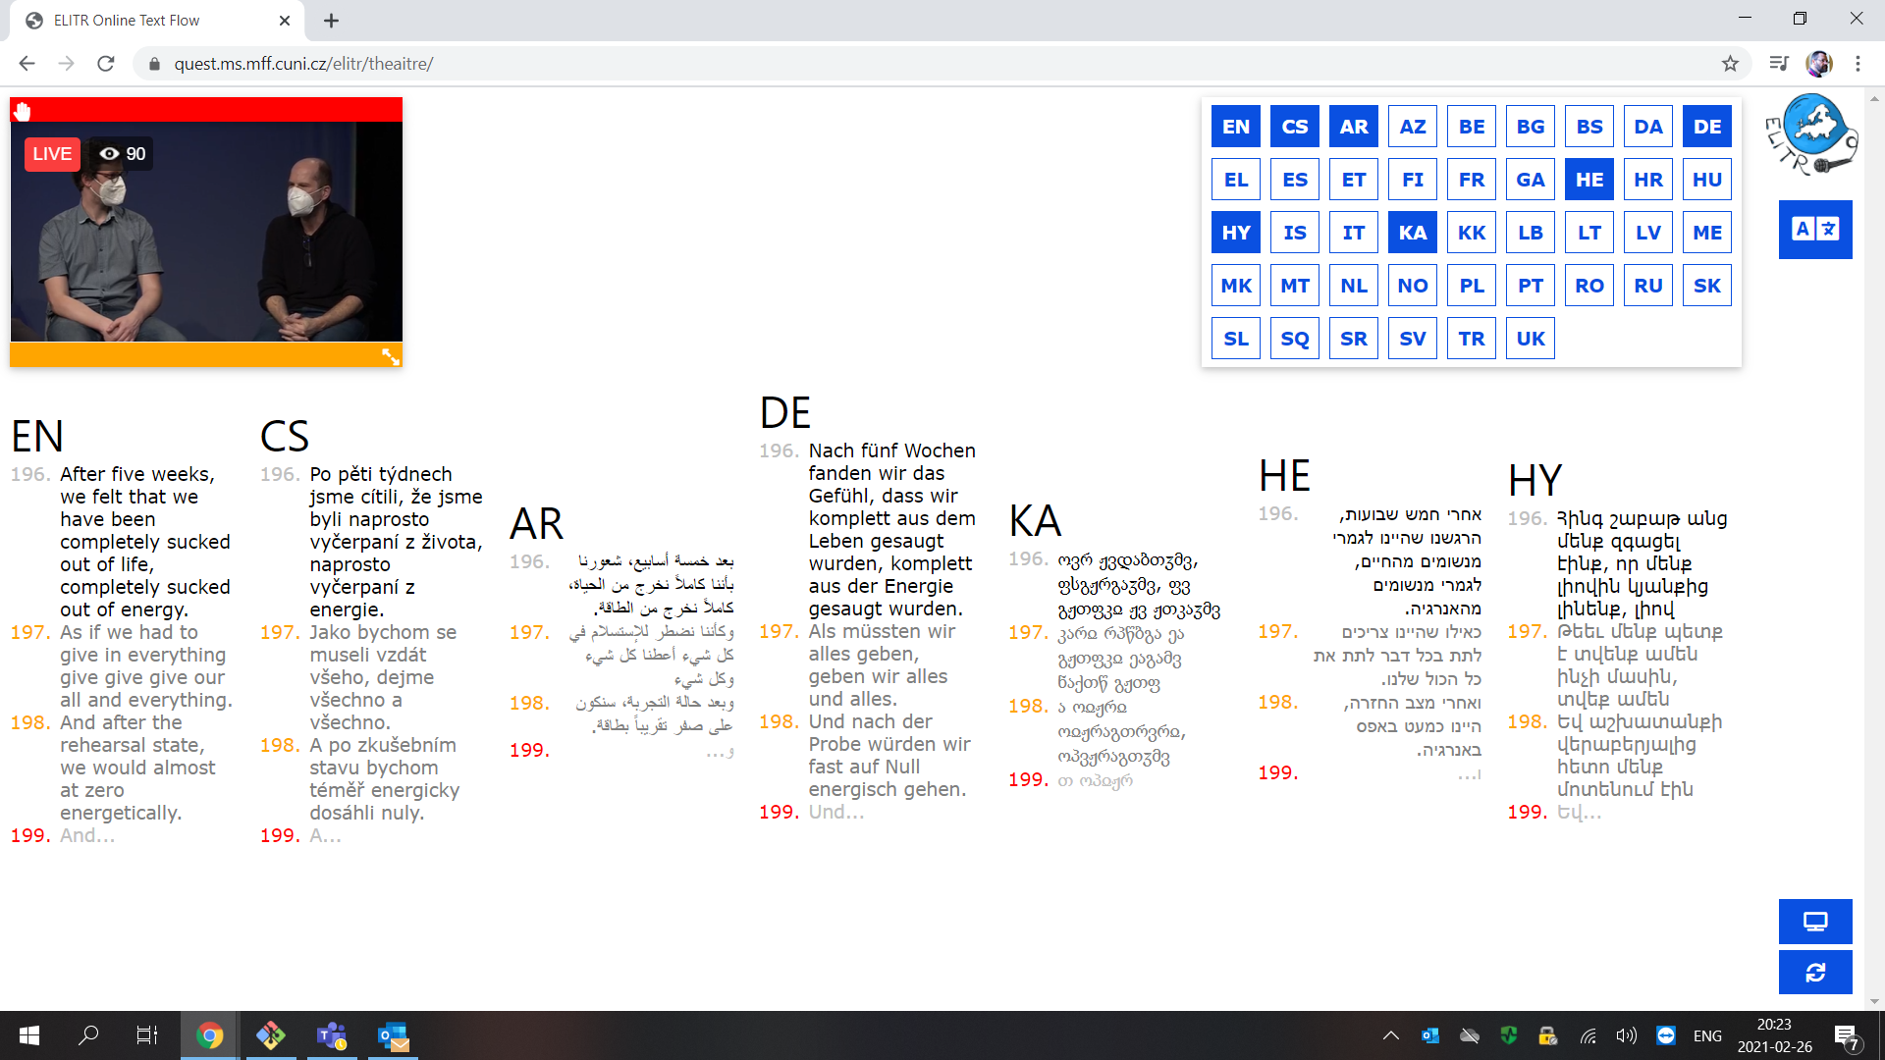Toggle off the DE language
This screenshot has width=1885, height=1060.
pyautogui.click(x=1706, y=127)
